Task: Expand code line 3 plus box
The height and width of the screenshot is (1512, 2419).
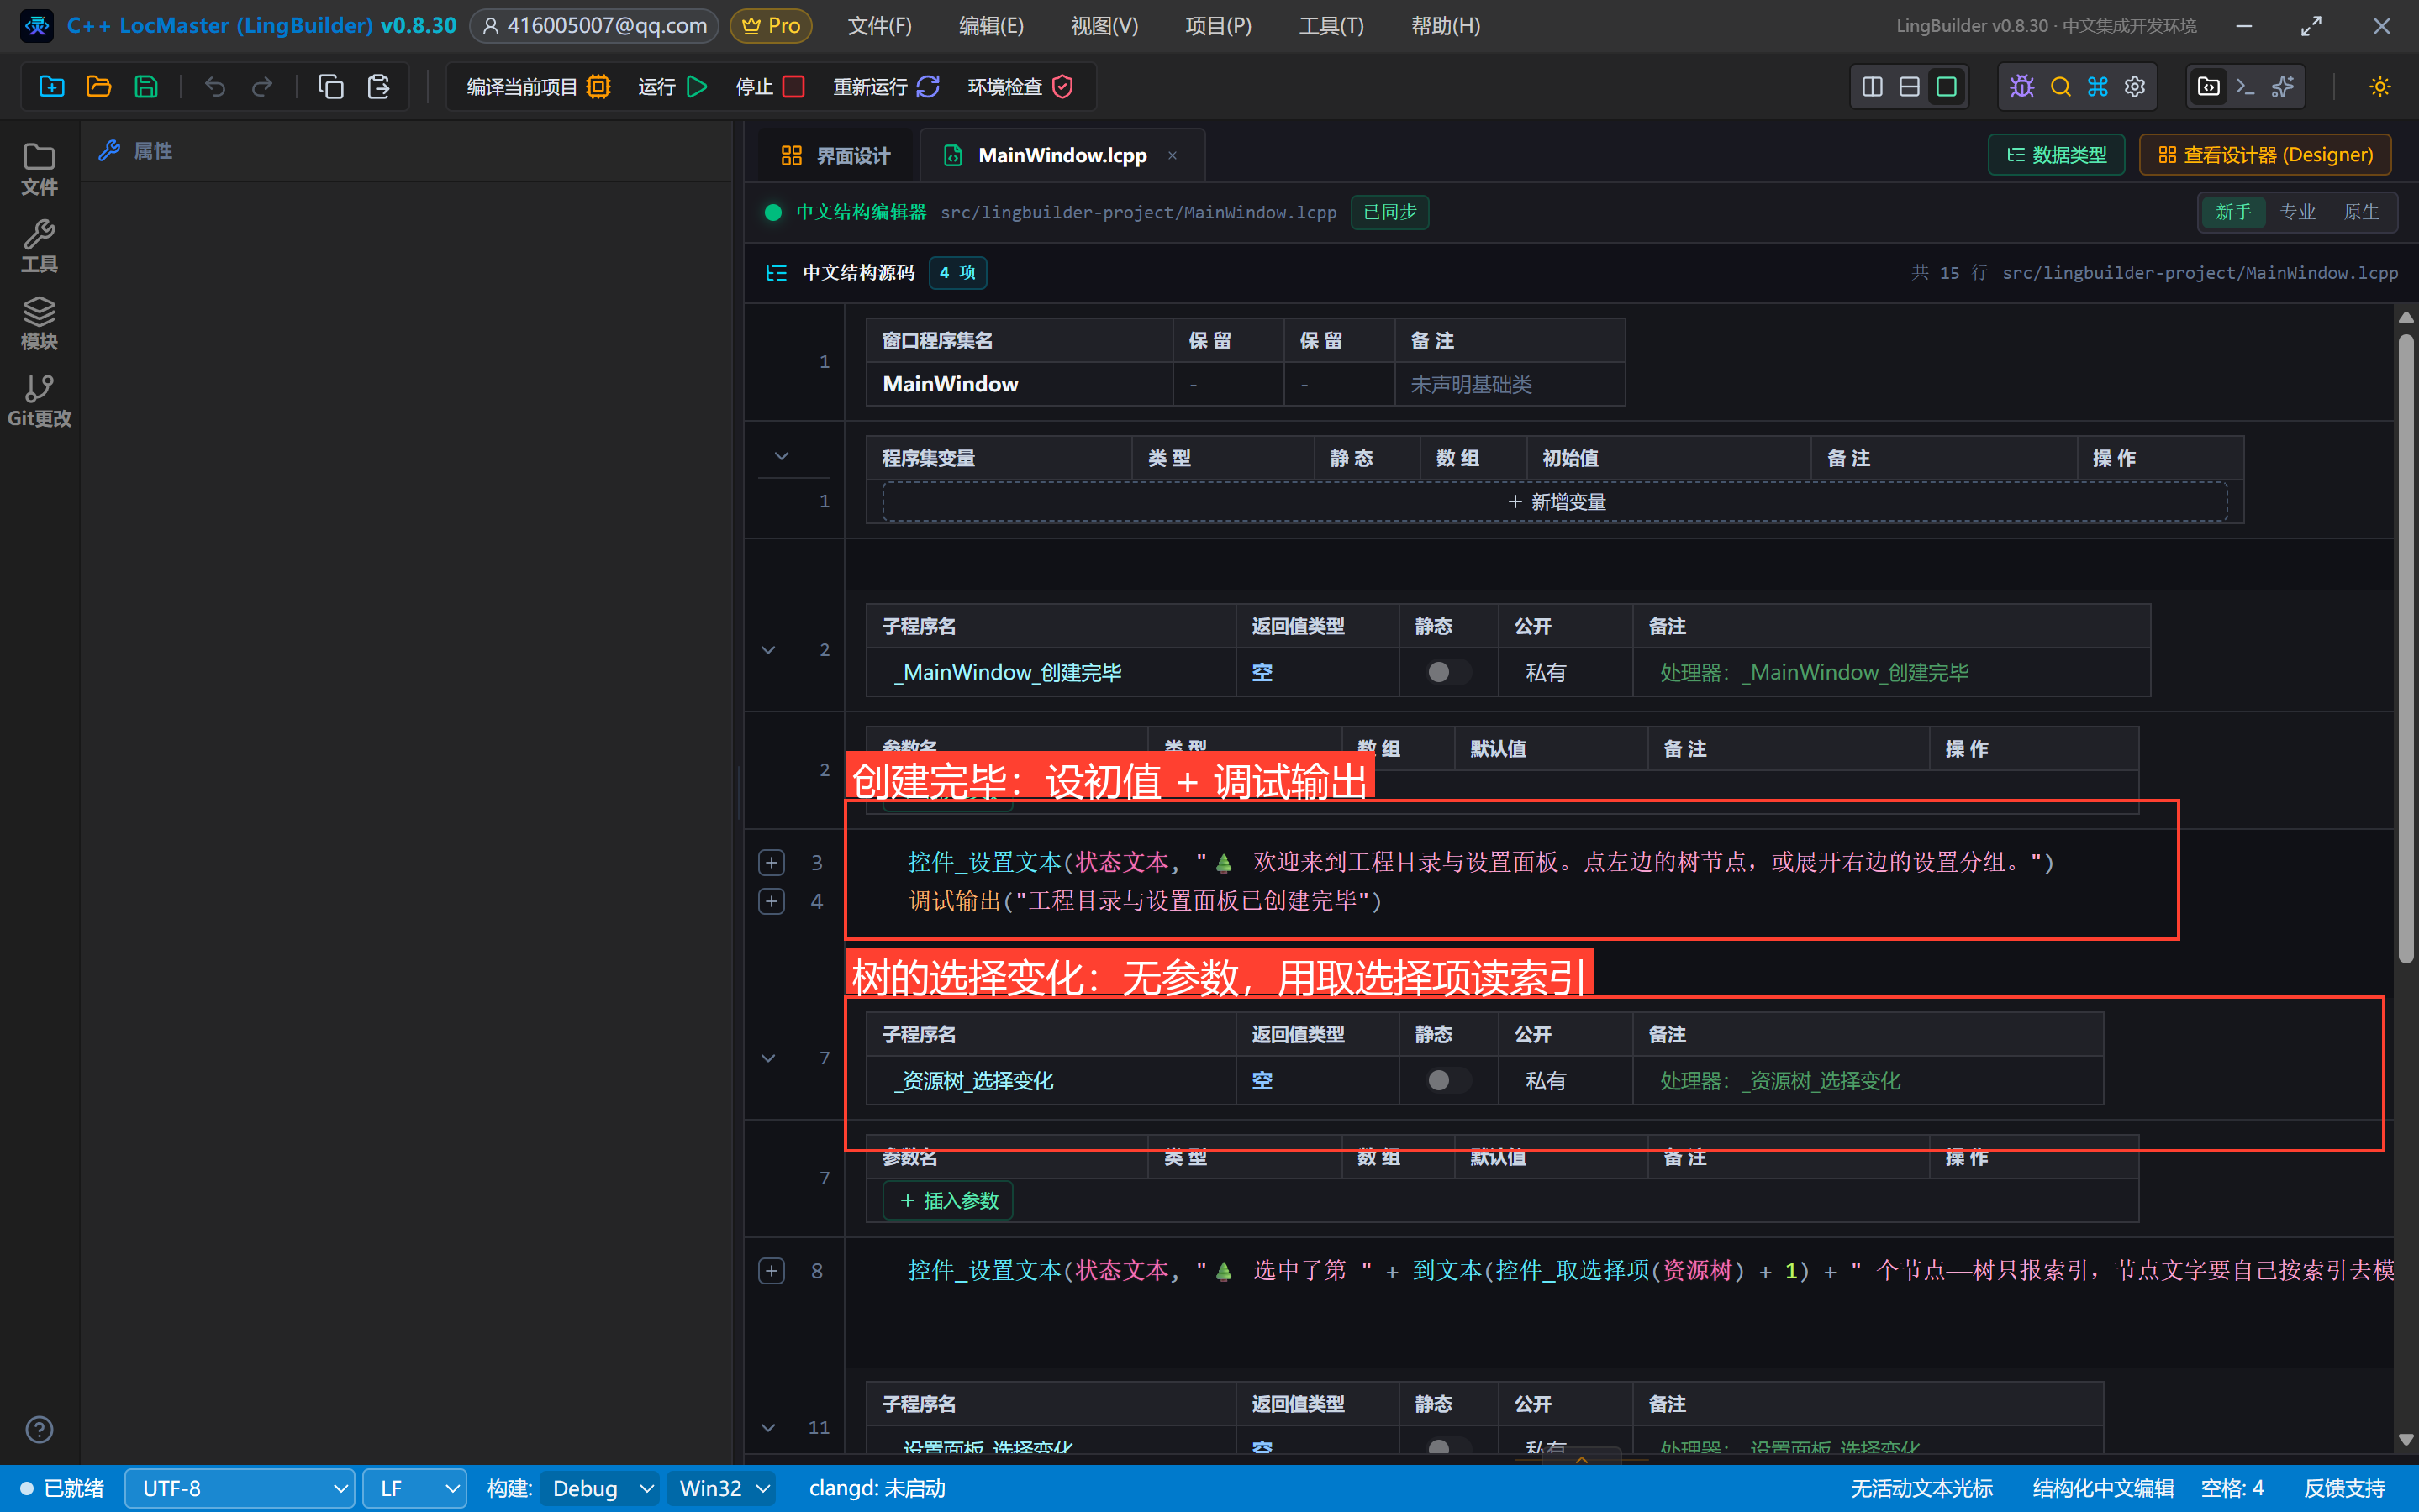Action: tap(772, 862)
